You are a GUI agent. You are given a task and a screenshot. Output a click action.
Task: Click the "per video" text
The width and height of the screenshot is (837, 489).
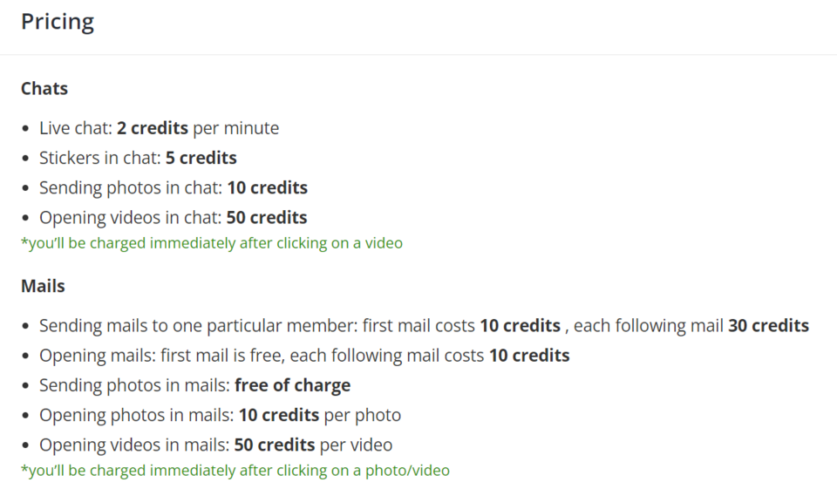(x=356, y=445)
